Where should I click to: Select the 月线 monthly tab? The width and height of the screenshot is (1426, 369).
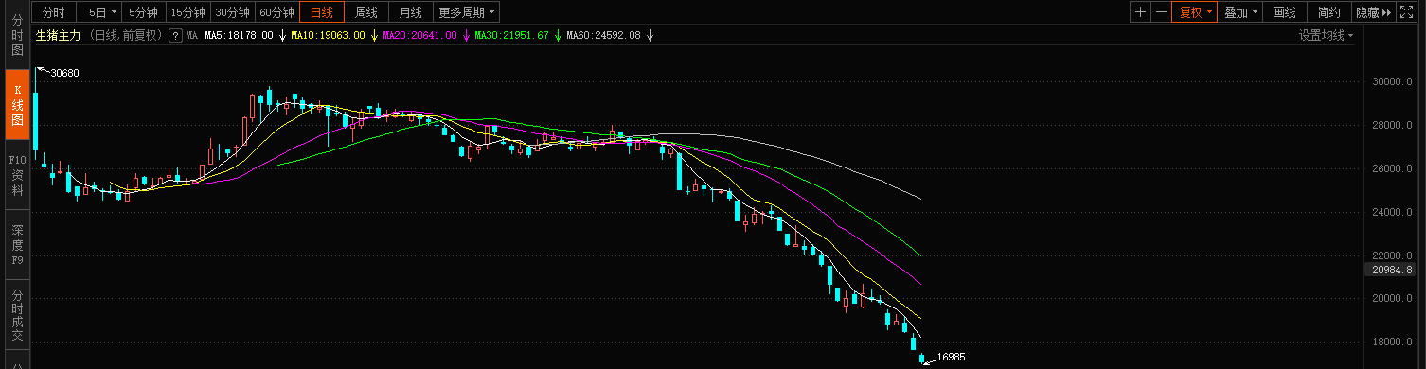411,12
